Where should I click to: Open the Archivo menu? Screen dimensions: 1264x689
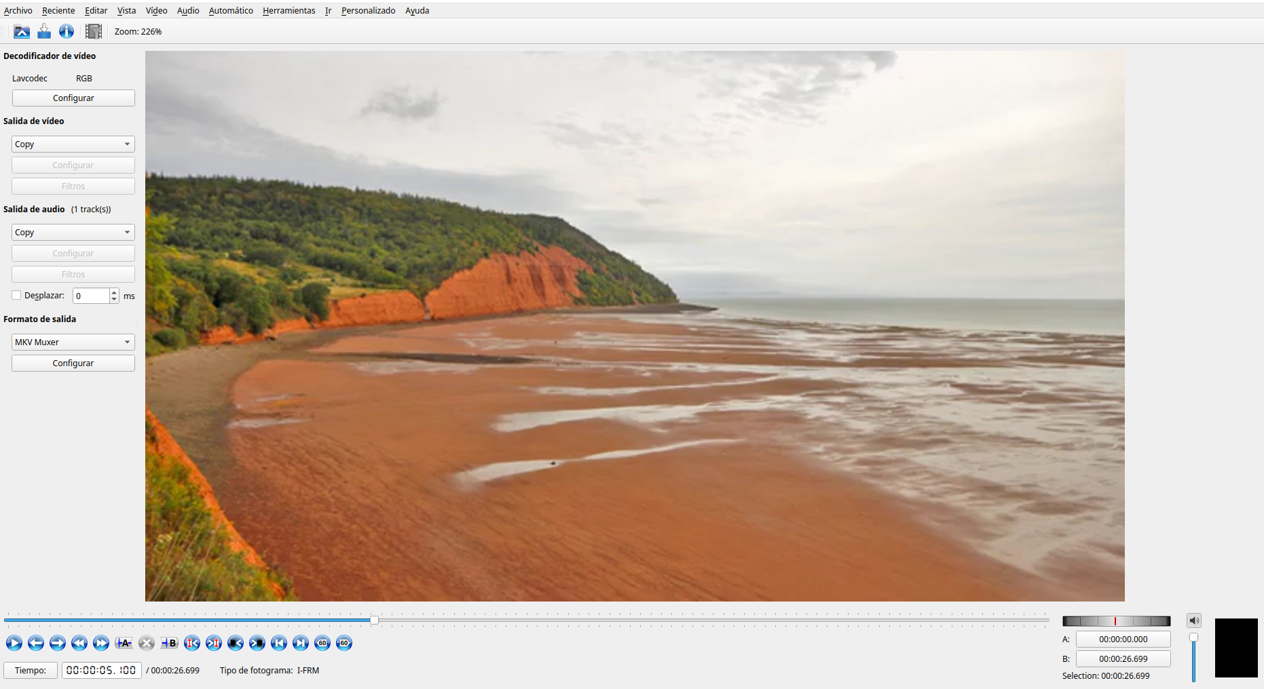coord(18,10)
